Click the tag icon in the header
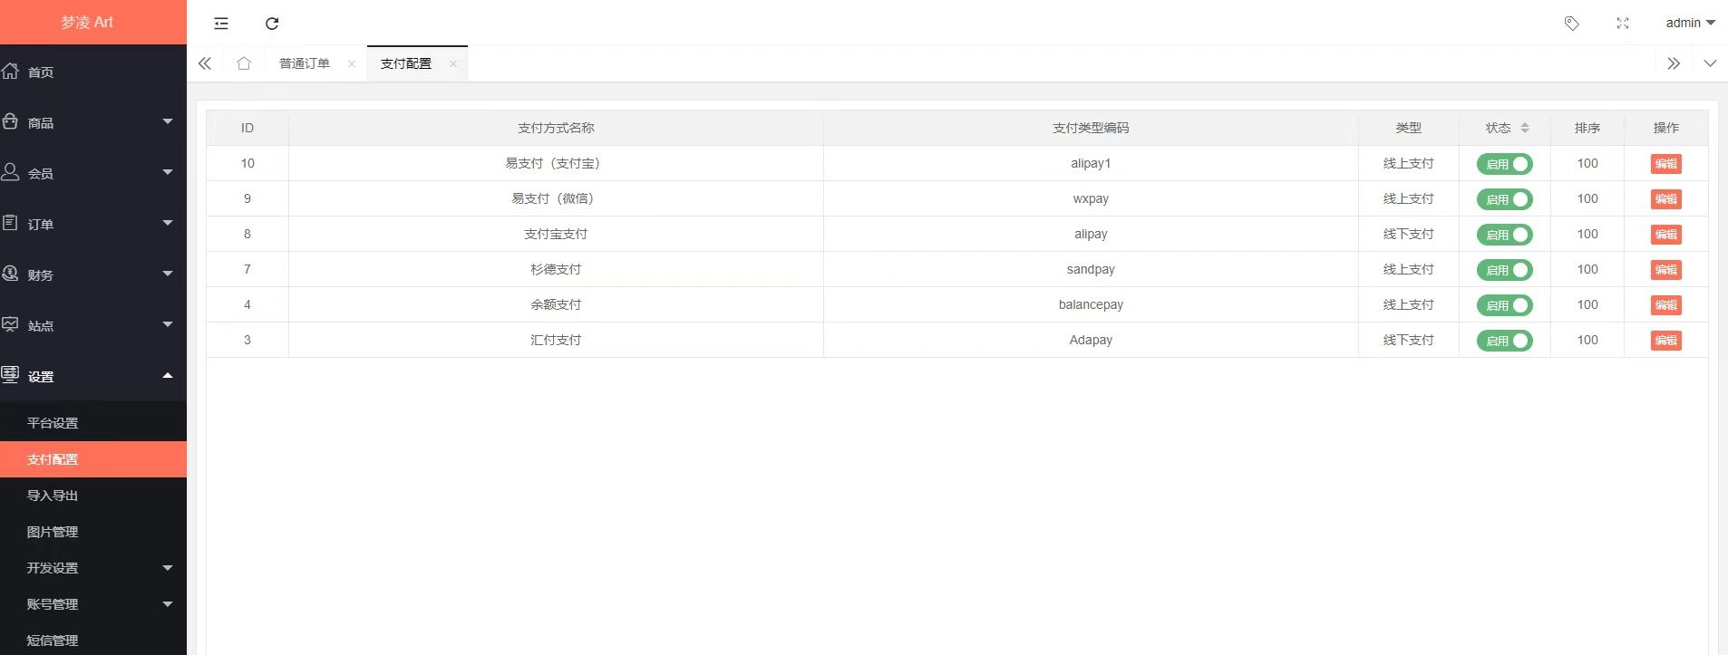 click(1572, 24)
